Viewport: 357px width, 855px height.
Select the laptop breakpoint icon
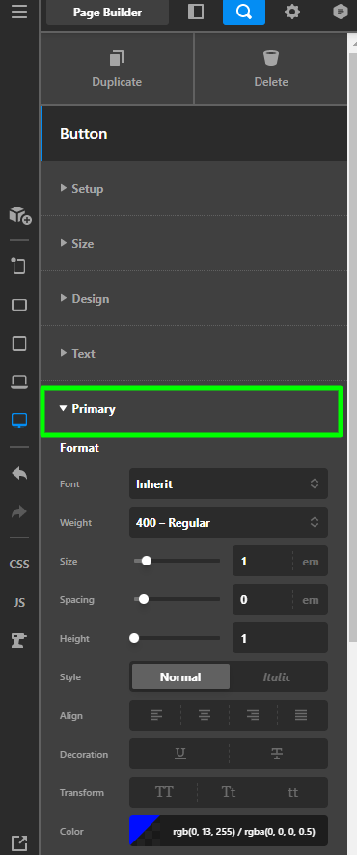[x=19, y=382]
